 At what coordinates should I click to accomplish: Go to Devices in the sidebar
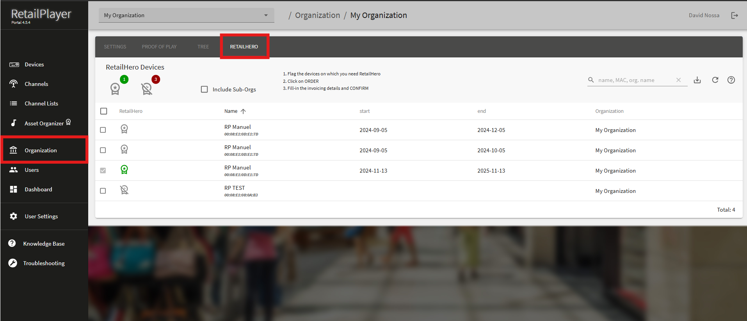coord(34,64)
